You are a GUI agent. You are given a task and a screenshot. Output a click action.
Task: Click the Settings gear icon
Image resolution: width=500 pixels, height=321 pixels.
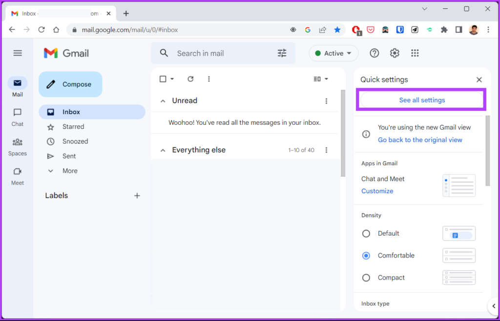395,53
